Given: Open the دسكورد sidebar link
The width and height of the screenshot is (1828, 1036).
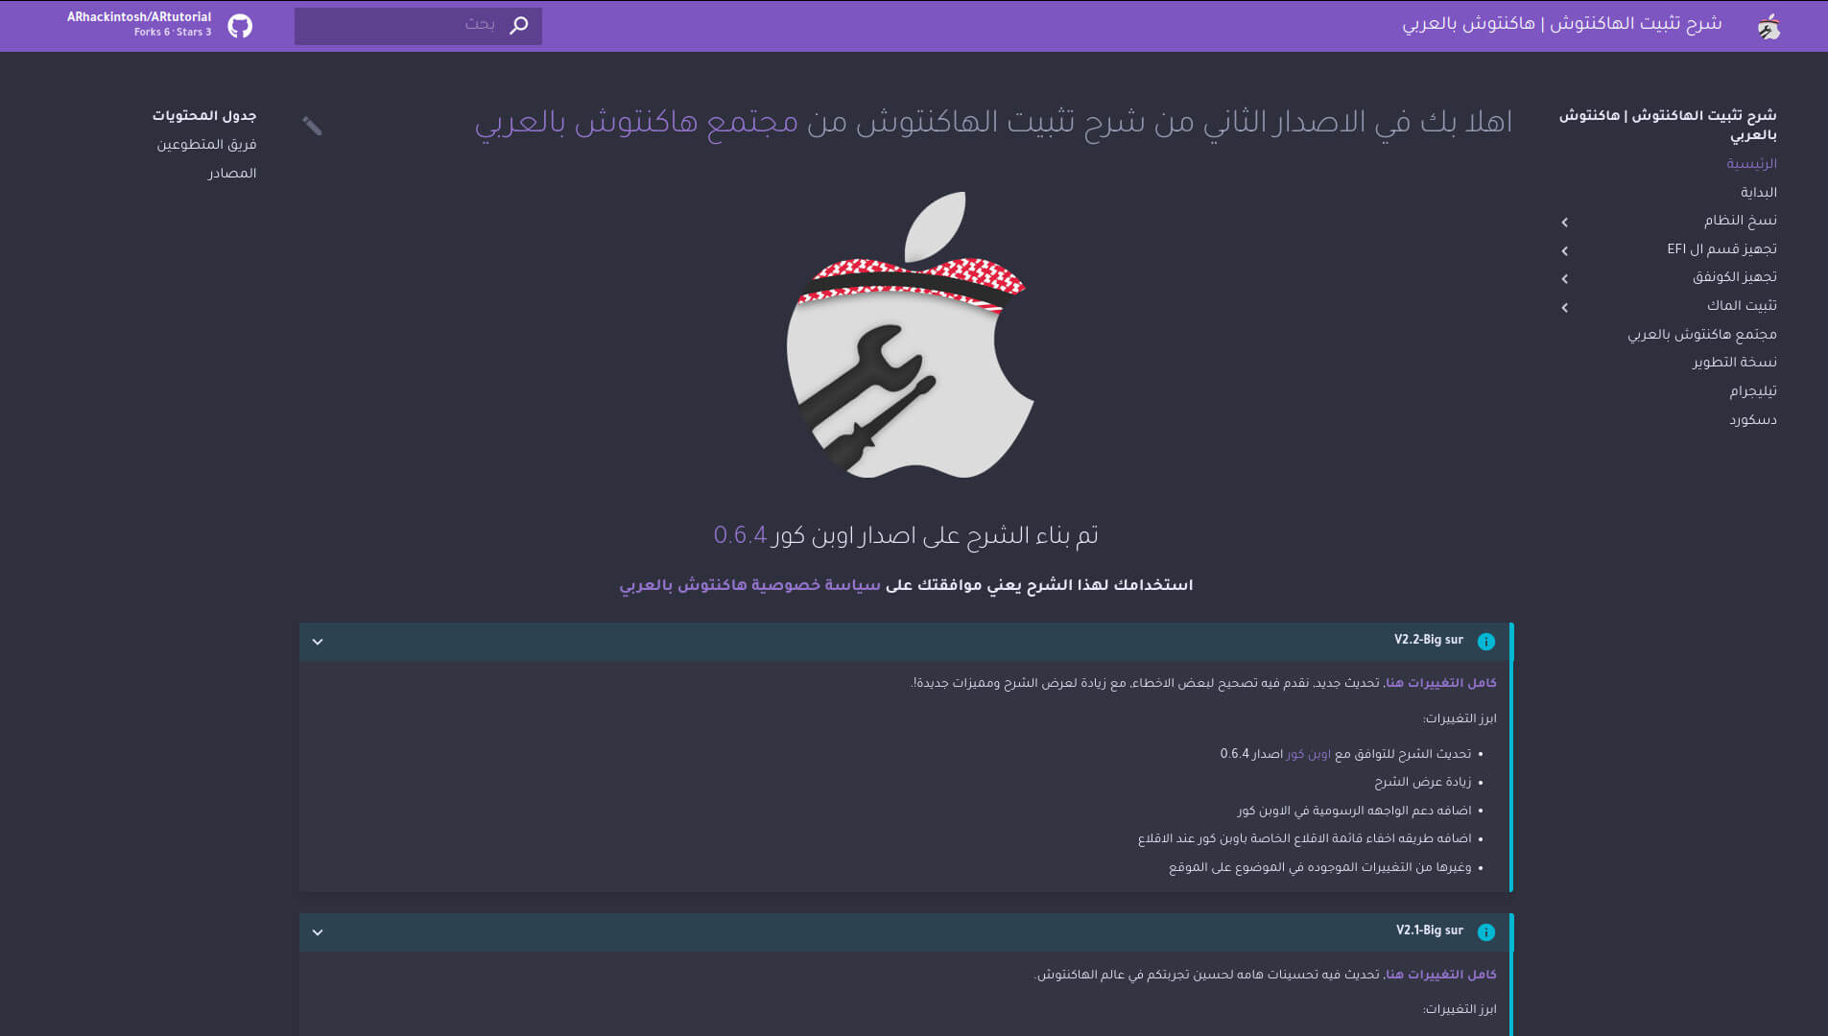Looking at the screenshot, I should click(1752, 420).
